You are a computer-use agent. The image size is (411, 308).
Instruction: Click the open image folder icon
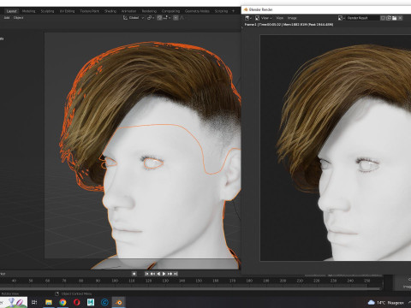click(x=395, y=18)
